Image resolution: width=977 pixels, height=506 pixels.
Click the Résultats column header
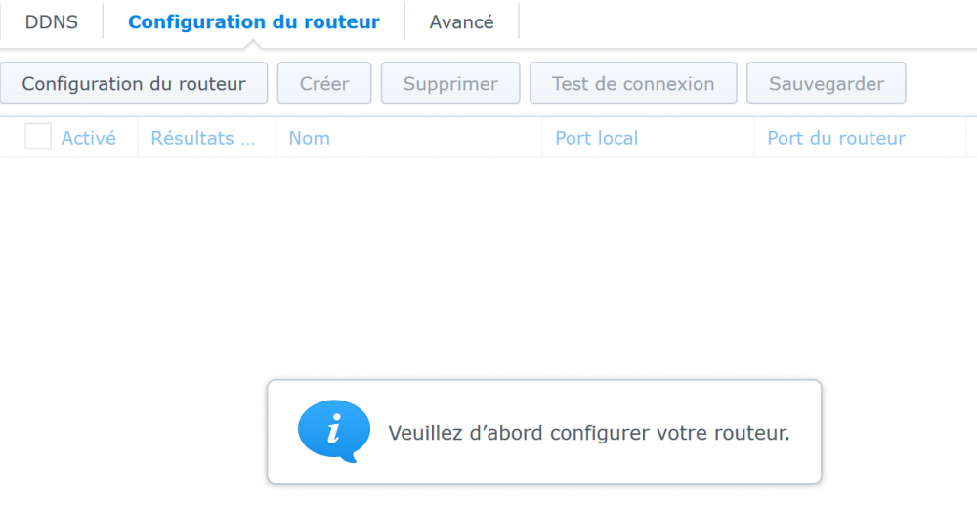[203, 138]
